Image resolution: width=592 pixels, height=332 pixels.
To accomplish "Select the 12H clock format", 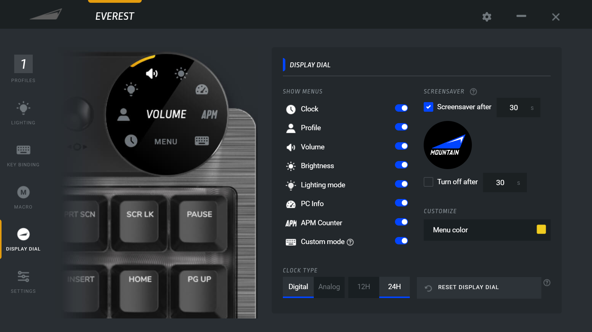I will pos(363,287).
